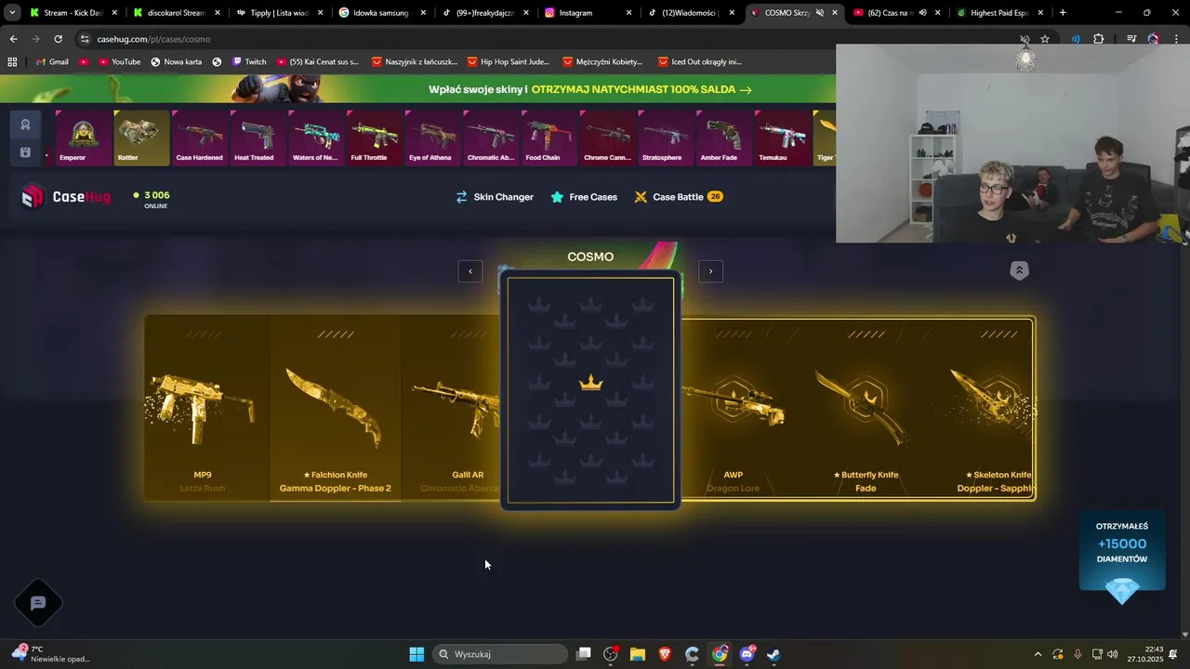This screenshot has height=669, width=1190.
Task: Click the Butterfly Knife Fade card
Action: click(866, 409)
